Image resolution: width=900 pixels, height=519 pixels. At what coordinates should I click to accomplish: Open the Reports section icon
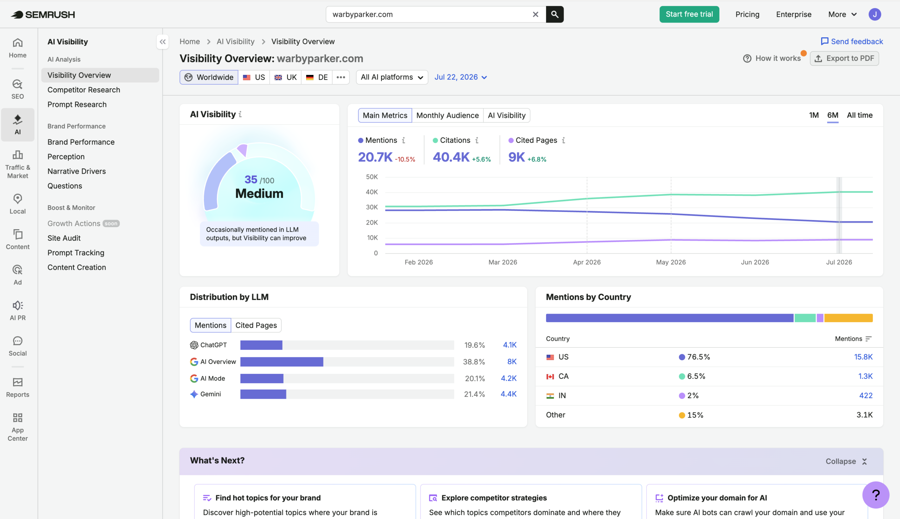coord(18,387)
